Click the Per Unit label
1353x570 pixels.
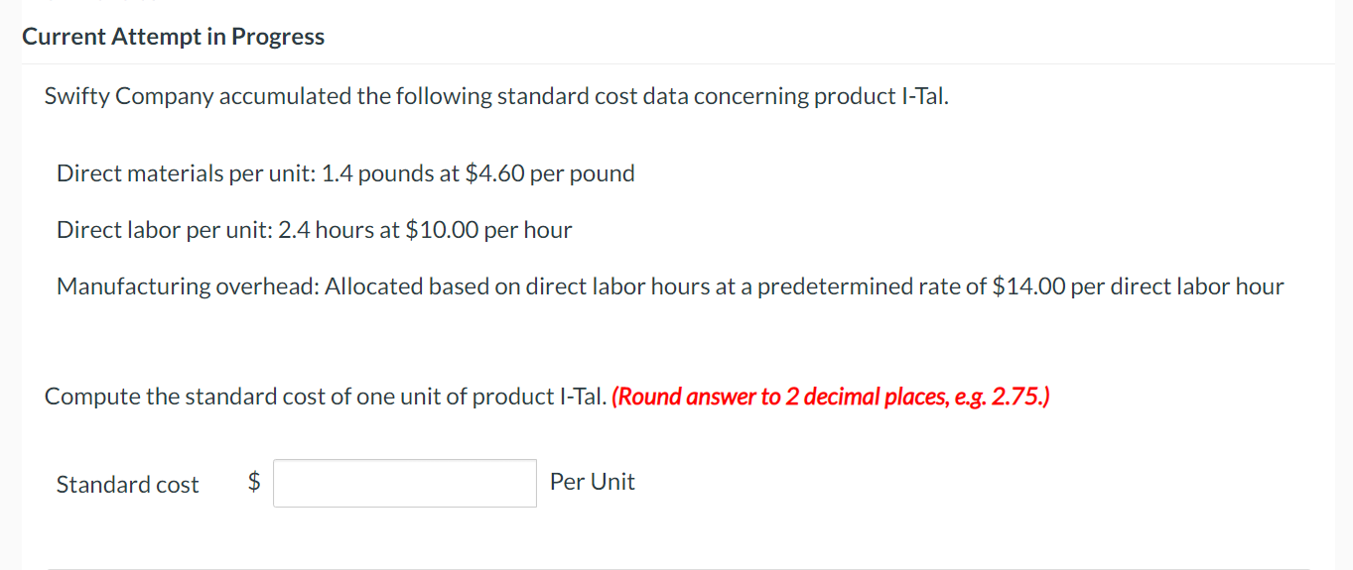point(593,482)
